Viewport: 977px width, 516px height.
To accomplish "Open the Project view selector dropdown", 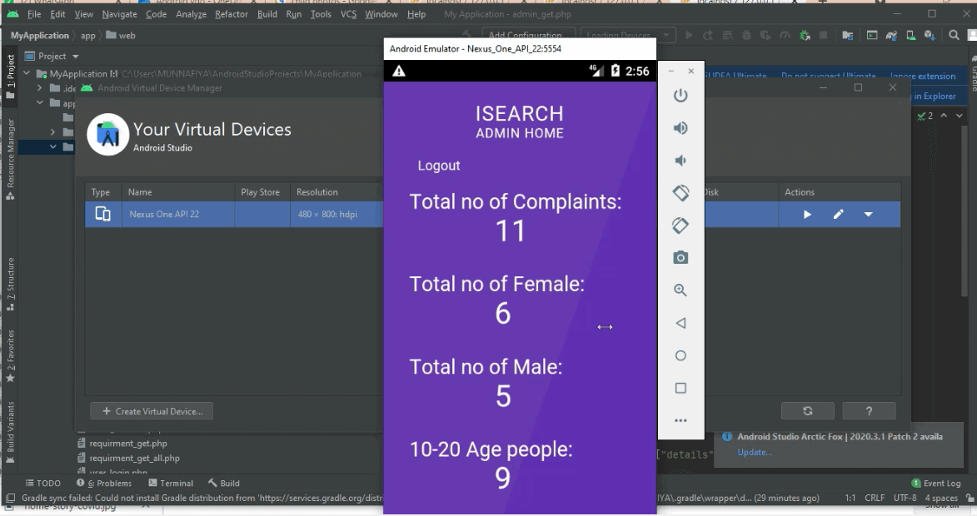I will point(54,55).
